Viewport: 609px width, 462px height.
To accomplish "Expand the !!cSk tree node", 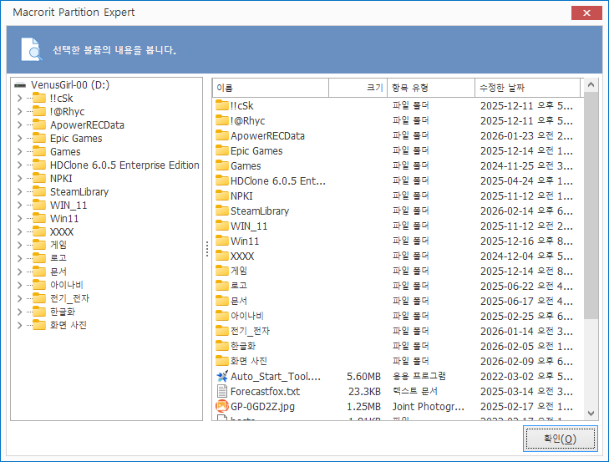I will click(19, 99).
